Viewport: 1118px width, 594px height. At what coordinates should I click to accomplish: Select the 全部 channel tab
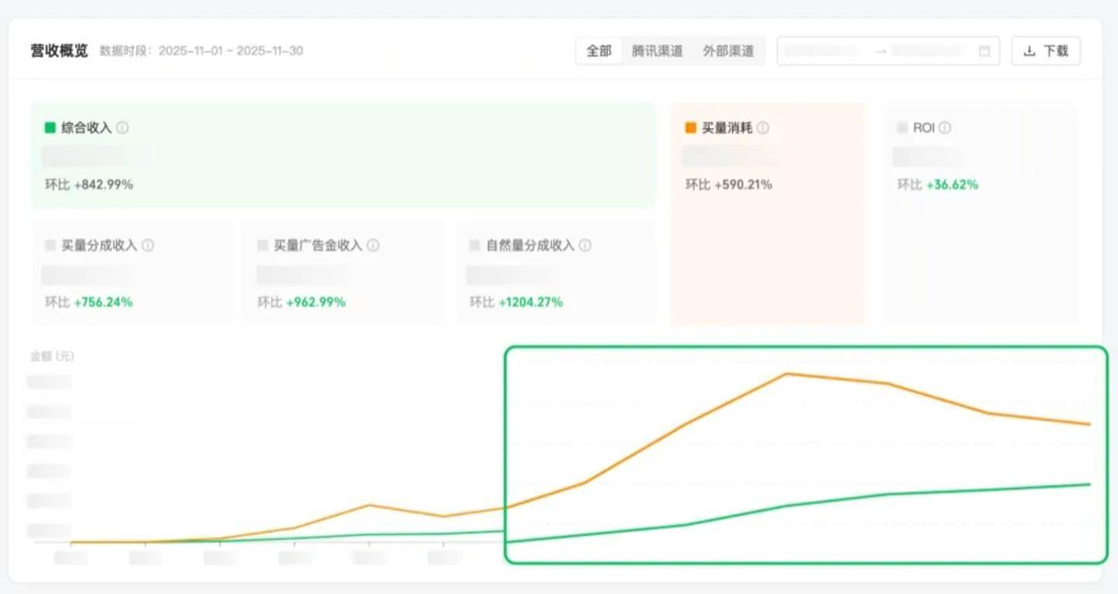coord(599,51)
